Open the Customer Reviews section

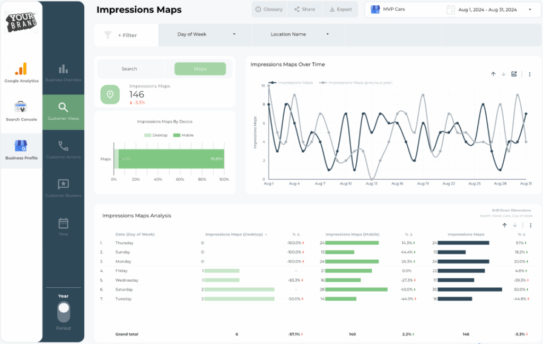tap(63, 187)
